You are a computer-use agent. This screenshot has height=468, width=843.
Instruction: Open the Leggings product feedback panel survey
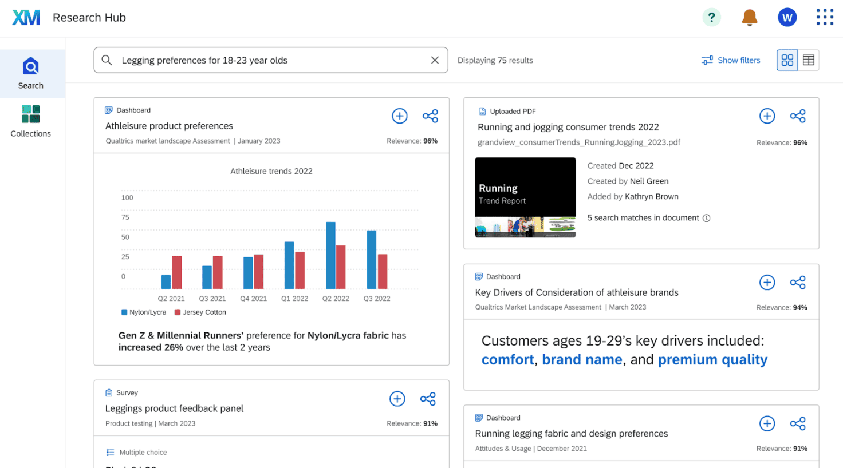pyautogui.click(x=174, y=408)
